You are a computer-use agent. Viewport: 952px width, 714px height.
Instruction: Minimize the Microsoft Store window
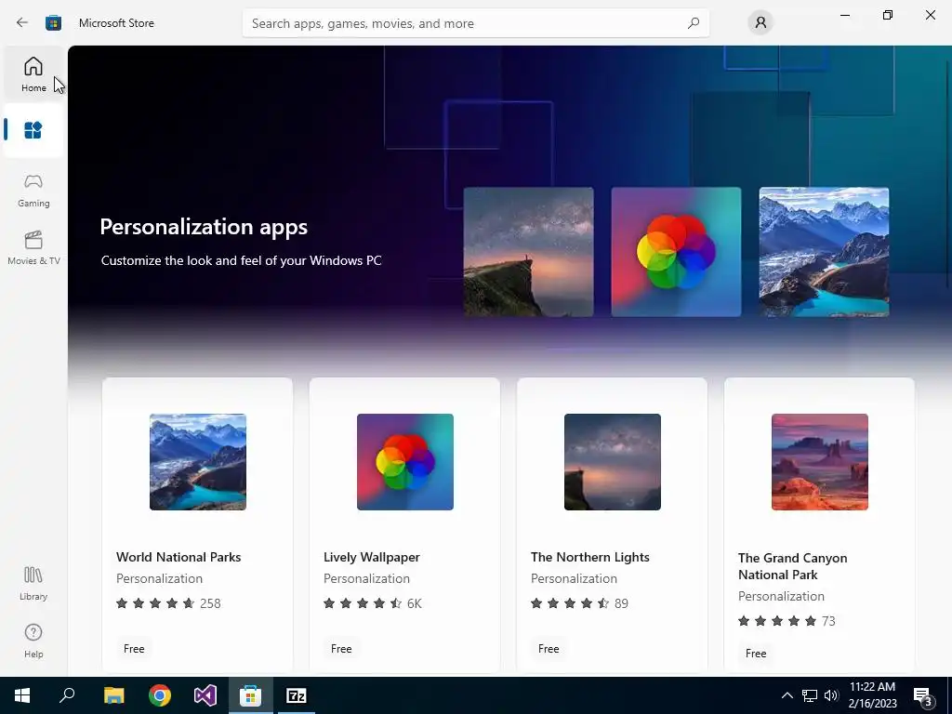[844, 15]
